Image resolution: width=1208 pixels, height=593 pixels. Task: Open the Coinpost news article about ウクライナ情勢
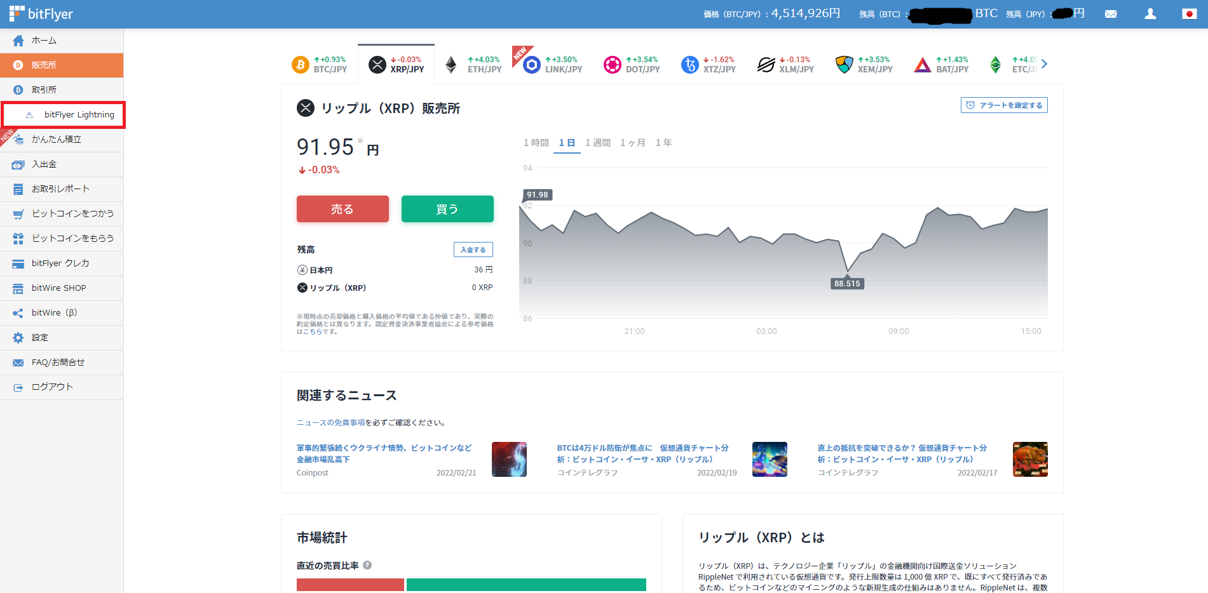[384, 453]
